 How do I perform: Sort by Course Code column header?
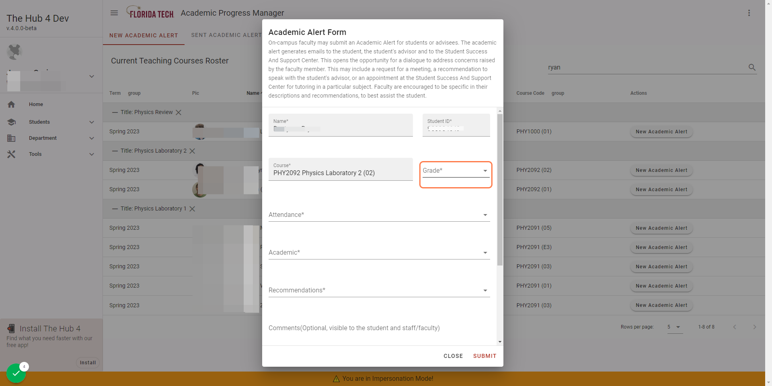click(530, 93)
